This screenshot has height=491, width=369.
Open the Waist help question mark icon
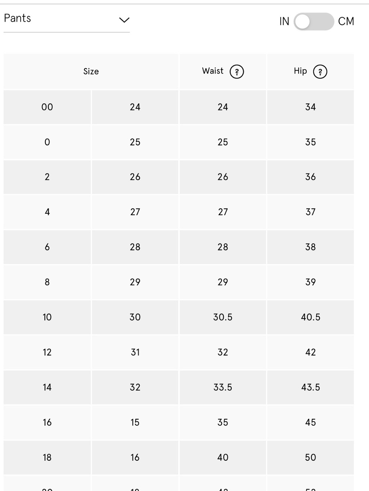click(237, 71)
